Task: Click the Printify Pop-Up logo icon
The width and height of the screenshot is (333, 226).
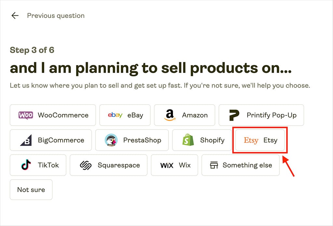Action: [234, 115]
